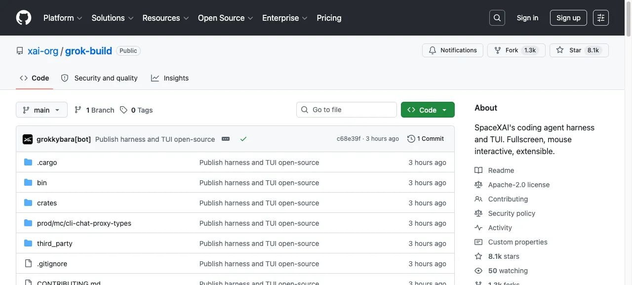Open the third_party folder
This screenshot has width=632, height=285.
click(55, 244)
